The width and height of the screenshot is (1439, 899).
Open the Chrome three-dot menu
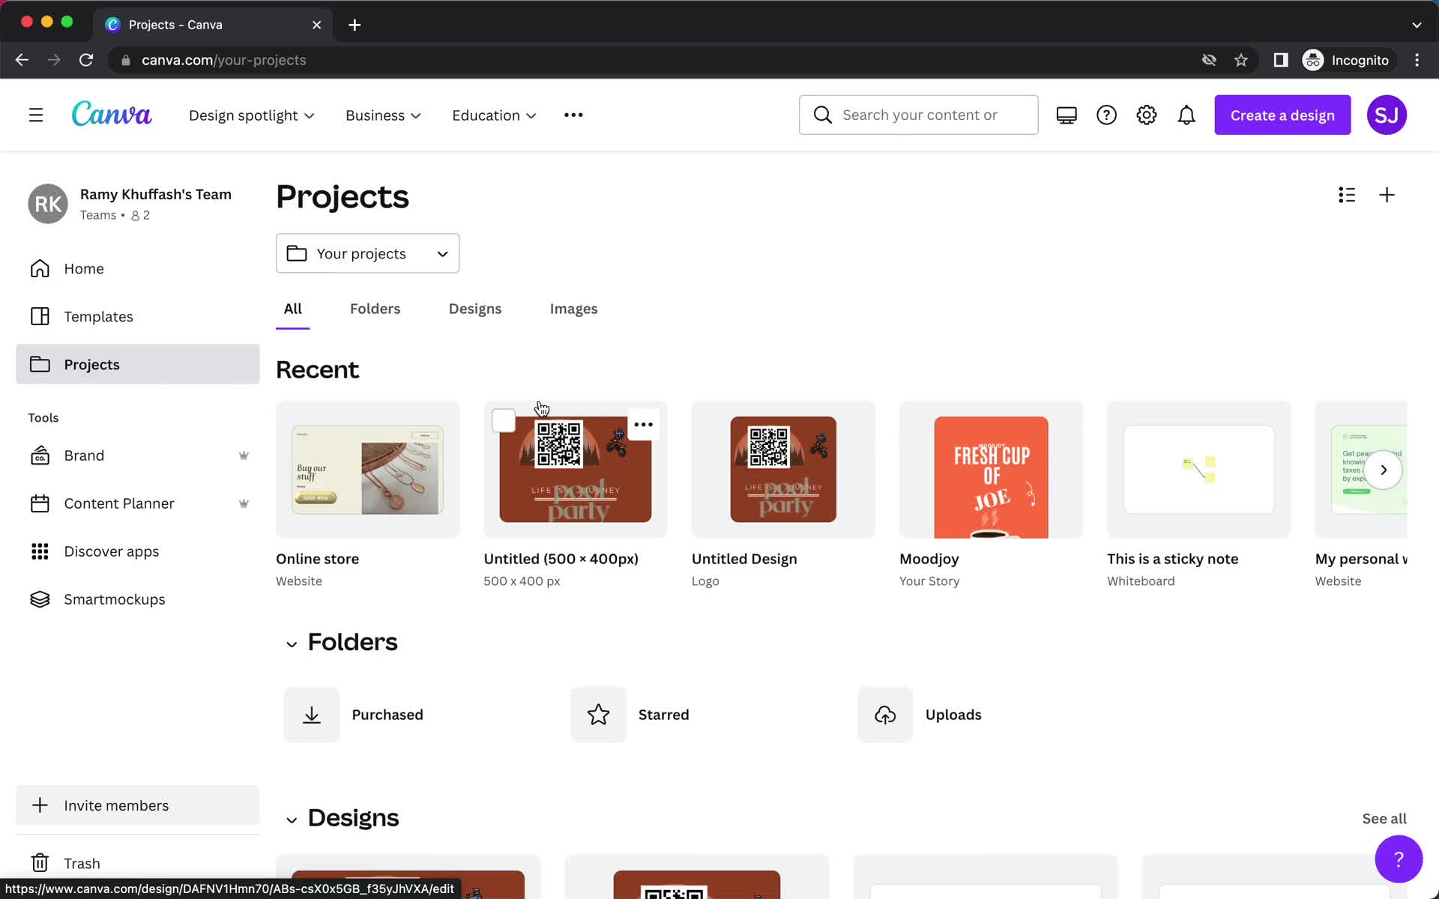pos(1417,60)
